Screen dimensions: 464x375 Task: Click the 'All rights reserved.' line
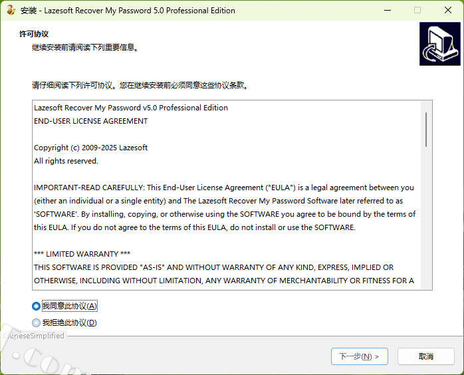(66, 161)
